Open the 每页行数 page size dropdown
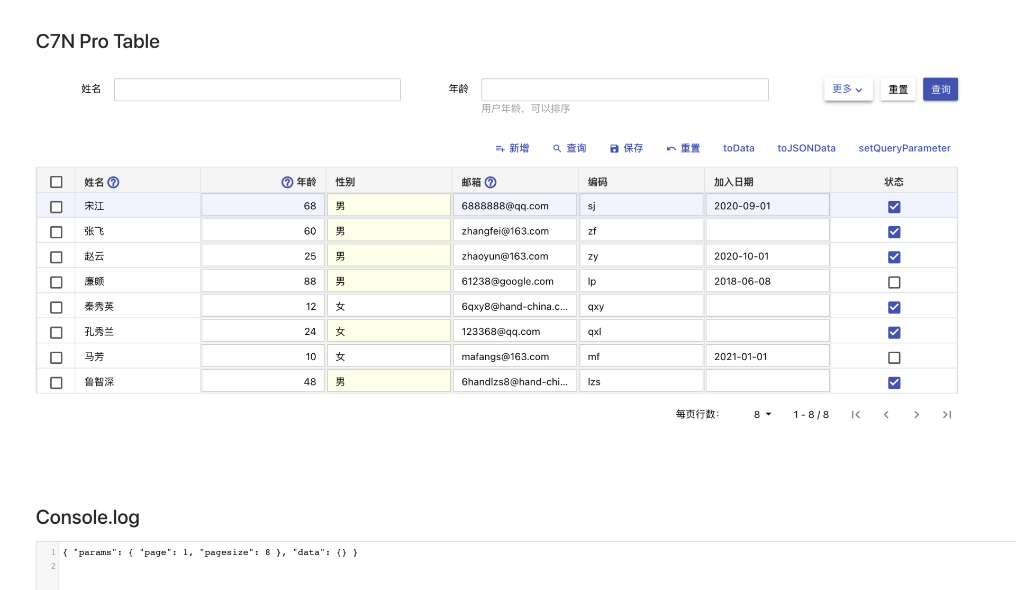Screen dimensions: 1016x590 761,415
